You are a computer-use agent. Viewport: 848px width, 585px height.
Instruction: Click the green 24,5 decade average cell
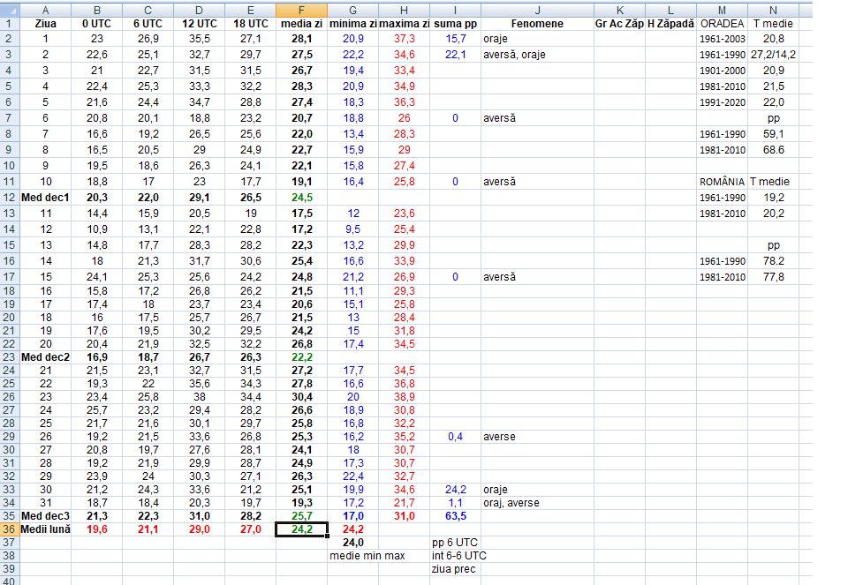[301, 198]
